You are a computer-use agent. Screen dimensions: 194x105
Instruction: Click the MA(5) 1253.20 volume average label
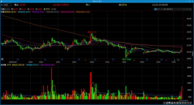tap(19, 65)
